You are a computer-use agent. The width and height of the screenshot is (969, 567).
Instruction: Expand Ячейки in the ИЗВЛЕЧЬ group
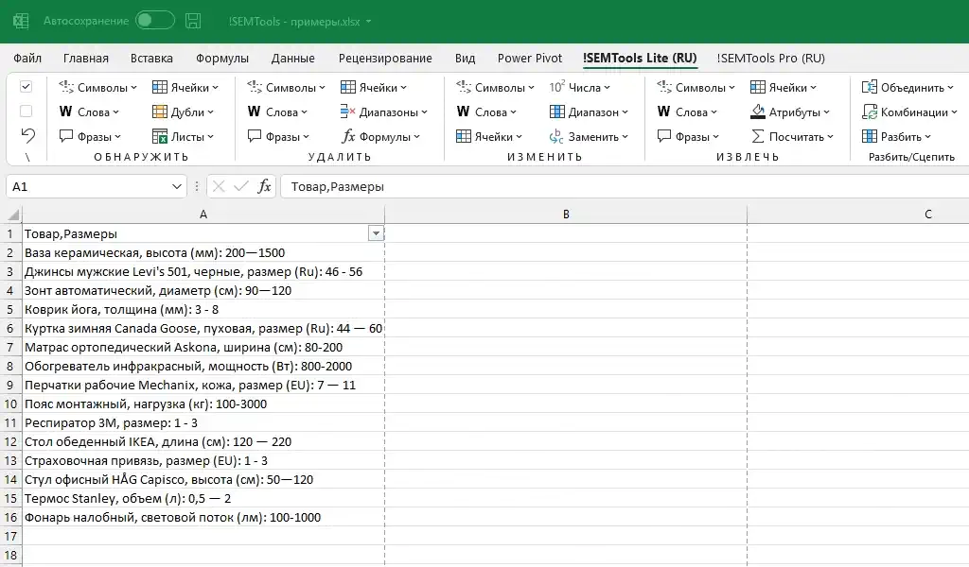click(784, 88)
